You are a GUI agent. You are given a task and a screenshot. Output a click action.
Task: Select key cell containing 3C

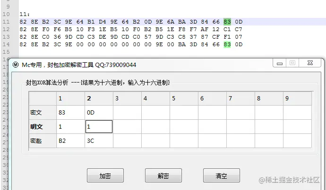[99, 140]
